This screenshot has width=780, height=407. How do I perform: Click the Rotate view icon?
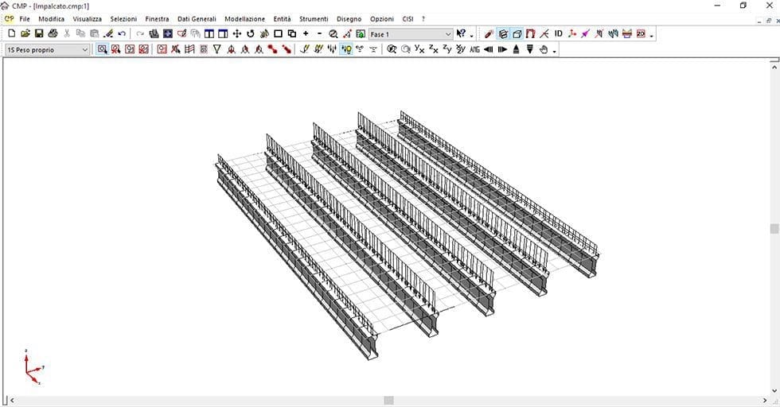pos(250,34)
